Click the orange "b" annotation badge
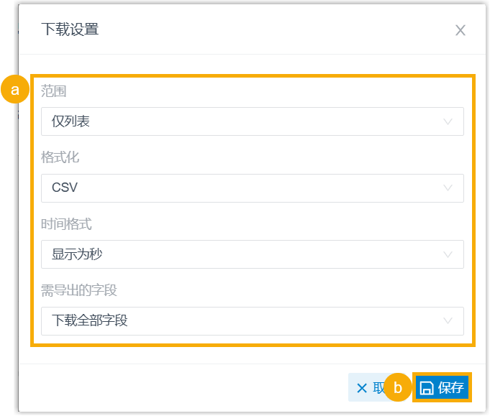The width and height of the screenshot is (490, 416). pos(398,387)
